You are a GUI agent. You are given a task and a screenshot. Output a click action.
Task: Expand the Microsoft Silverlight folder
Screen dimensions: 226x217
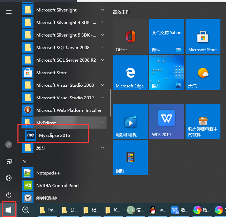pos(64,10)
